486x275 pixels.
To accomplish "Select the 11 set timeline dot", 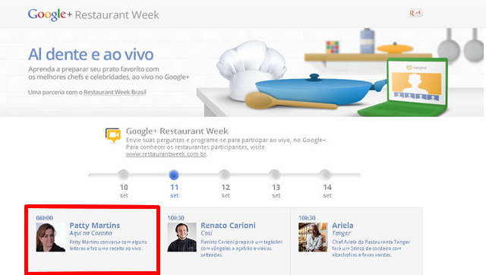I will point(174,175).
